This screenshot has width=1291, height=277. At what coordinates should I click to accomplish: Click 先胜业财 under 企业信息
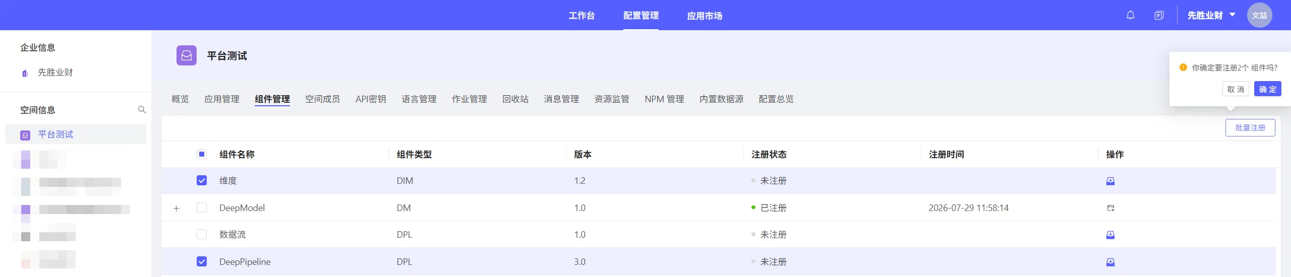(x=55, y=73)
